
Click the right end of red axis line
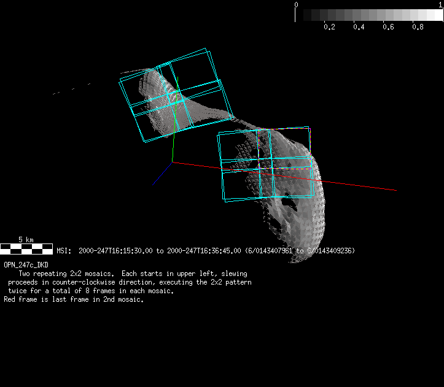[395, 190]
